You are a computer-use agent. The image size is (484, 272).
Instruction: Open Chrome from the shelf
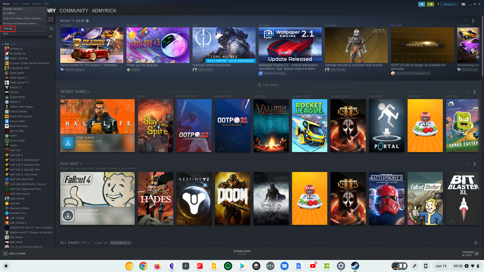[x=143, y=266]
